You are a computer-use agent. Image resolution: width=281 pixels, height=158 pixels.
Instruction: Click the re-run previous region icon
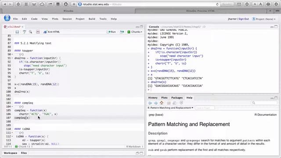(x=122, y=32)
